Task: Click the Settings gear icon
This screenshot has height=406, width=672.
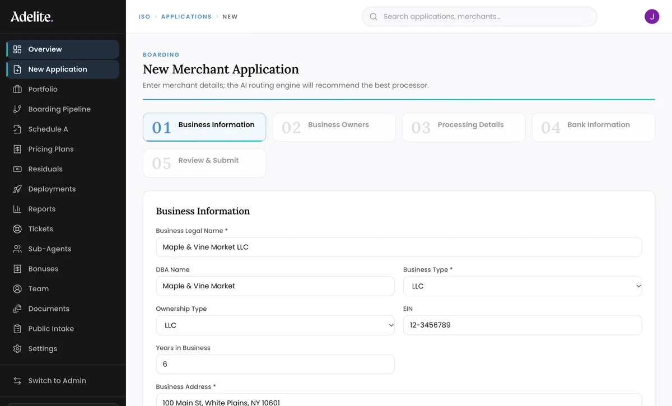Action: coord(17,349)
